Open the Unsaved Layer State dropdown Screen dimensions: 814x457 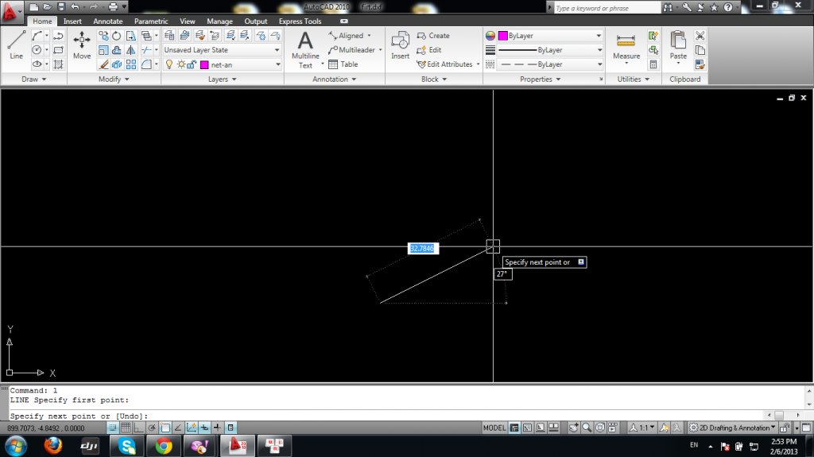(x=223, y=50)
